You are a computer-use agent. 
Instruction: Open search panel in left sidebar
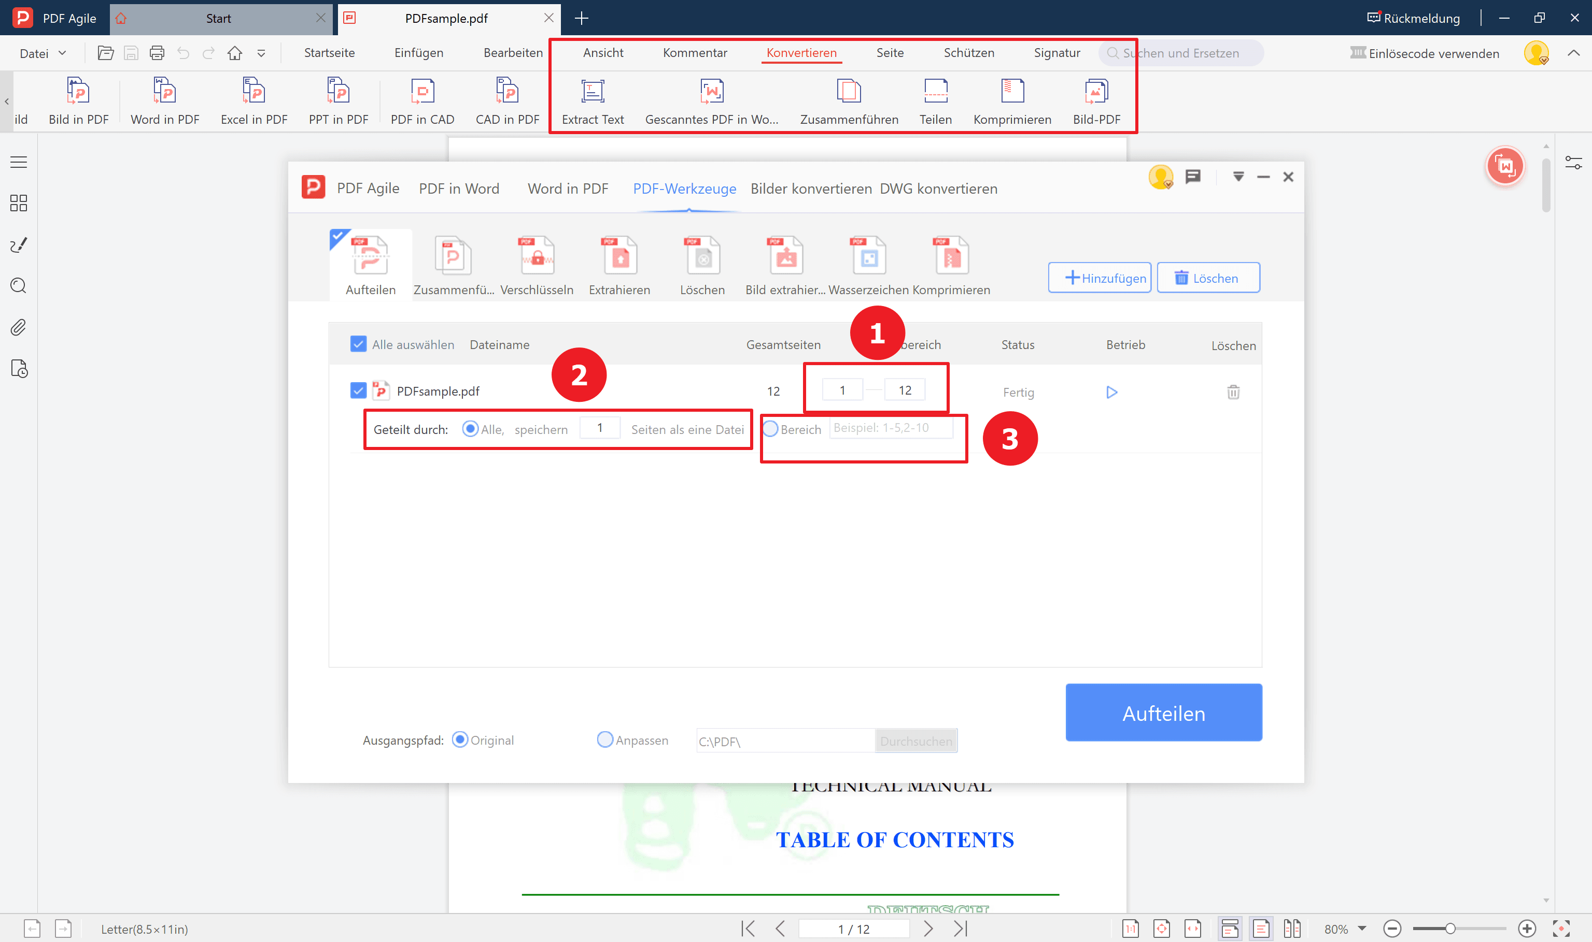pyautogui.click(x=19, y=286)
